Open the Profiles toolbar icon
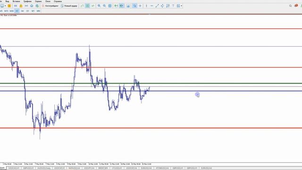Image resolution: width=302 pixels, height=170 pixels. [x=9, y=6]
